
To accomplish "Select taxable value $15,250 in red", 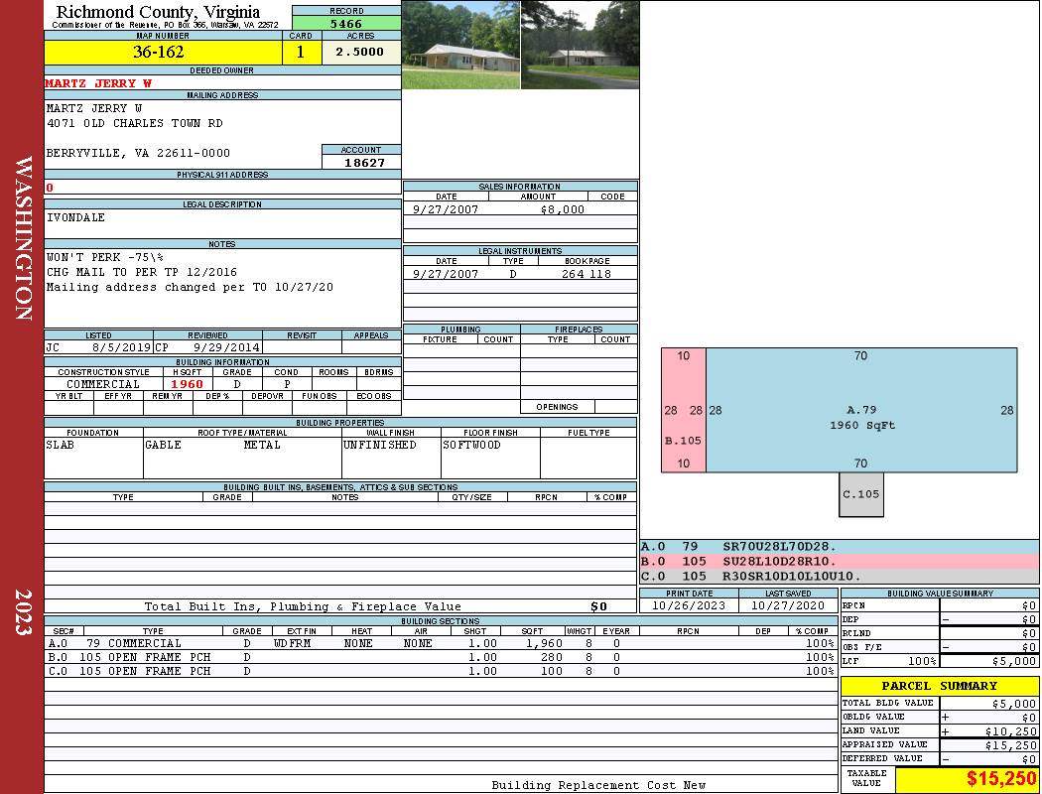I will [x=1000, y=779].
